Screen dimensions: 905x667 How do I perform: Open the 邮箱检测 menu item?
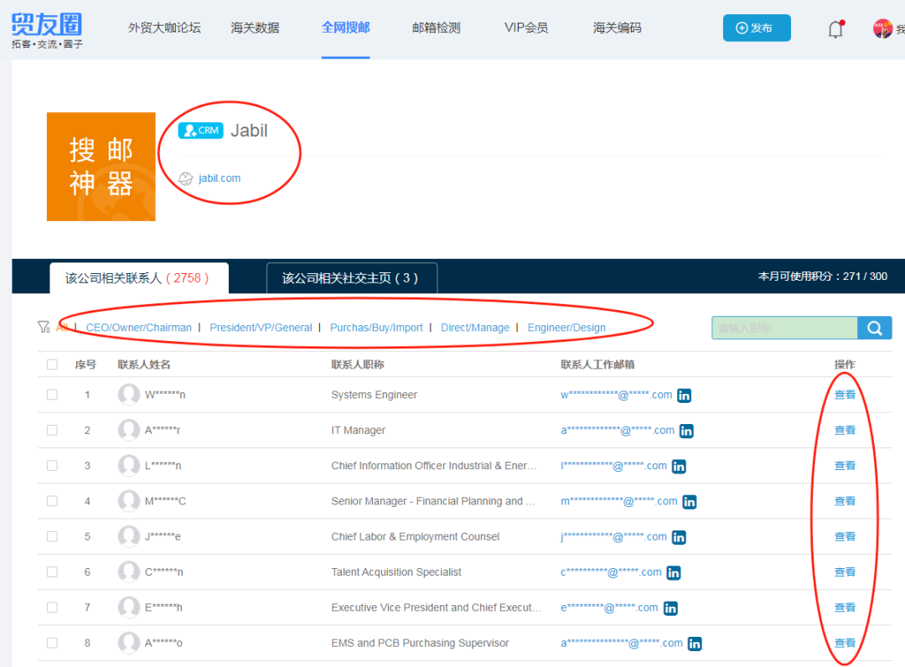(436, 28)
